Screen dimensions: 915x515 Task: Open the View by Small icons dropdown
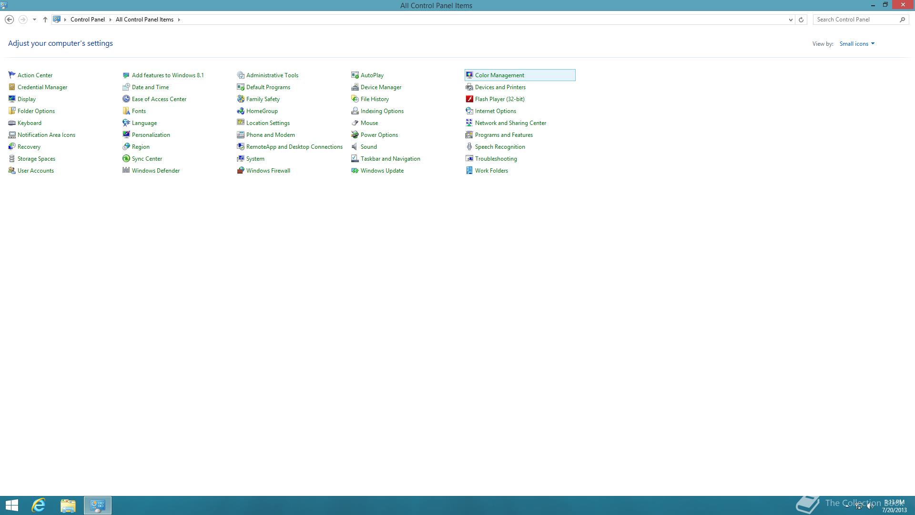857,43
